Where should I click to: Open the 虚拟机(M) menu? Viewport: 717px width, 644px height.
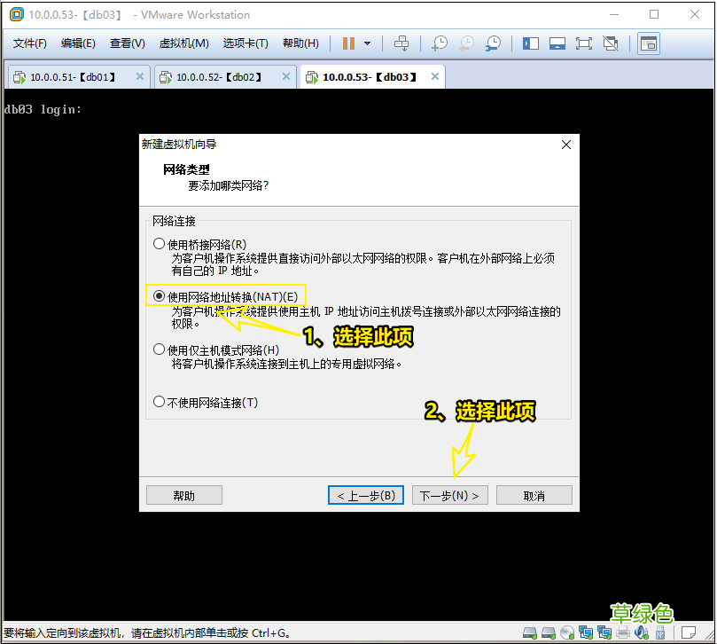183,43
